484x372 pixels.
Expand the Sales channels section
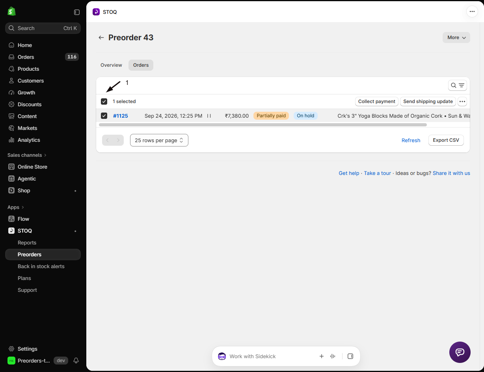27,155
